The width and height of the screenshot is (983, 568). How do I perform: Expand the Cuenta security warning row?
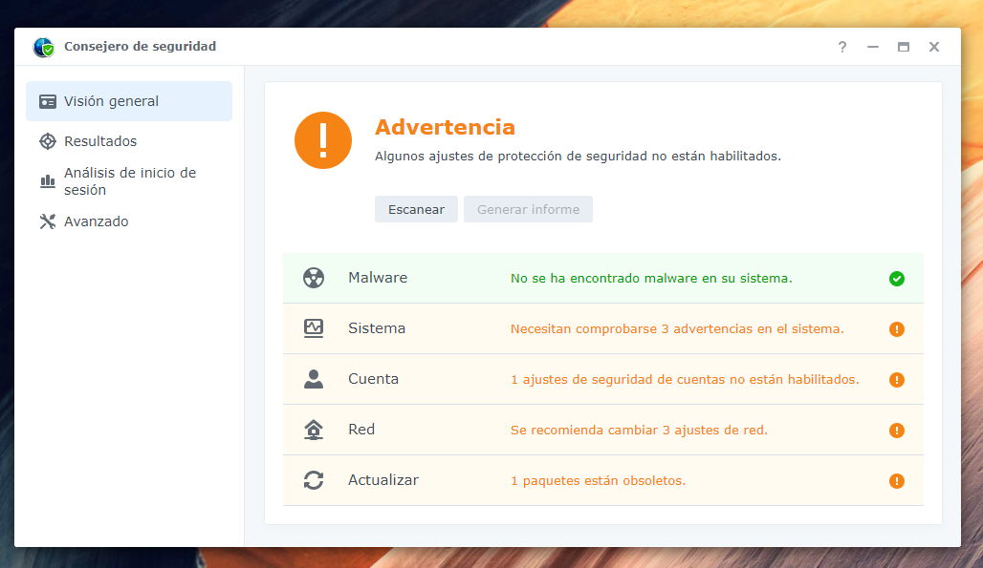click(x=602, y=379)
